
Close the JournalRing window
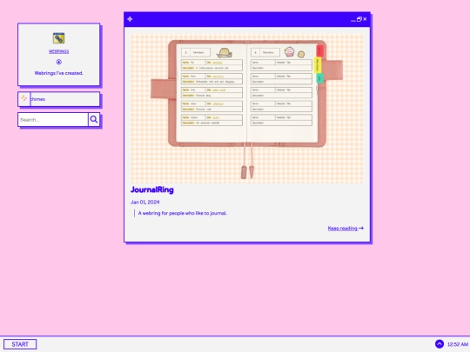(365, 19)
